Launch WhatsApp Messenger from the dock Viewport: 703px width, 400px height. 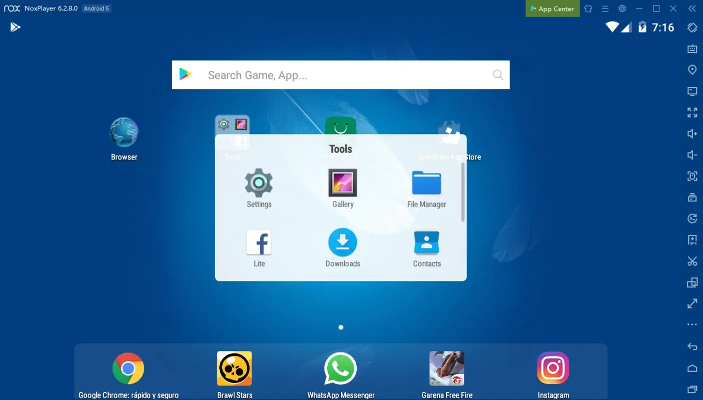pyautogui.click(x=341, y=368)
